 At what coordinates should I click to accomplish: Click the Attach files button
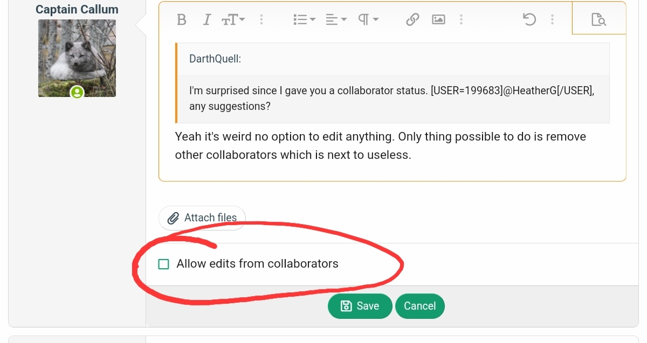202,218
